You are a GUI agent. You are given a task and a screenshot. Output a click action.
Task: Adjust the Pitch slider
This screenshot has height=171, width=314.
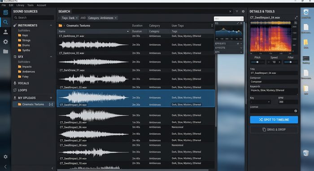click(x=257, y=62)
